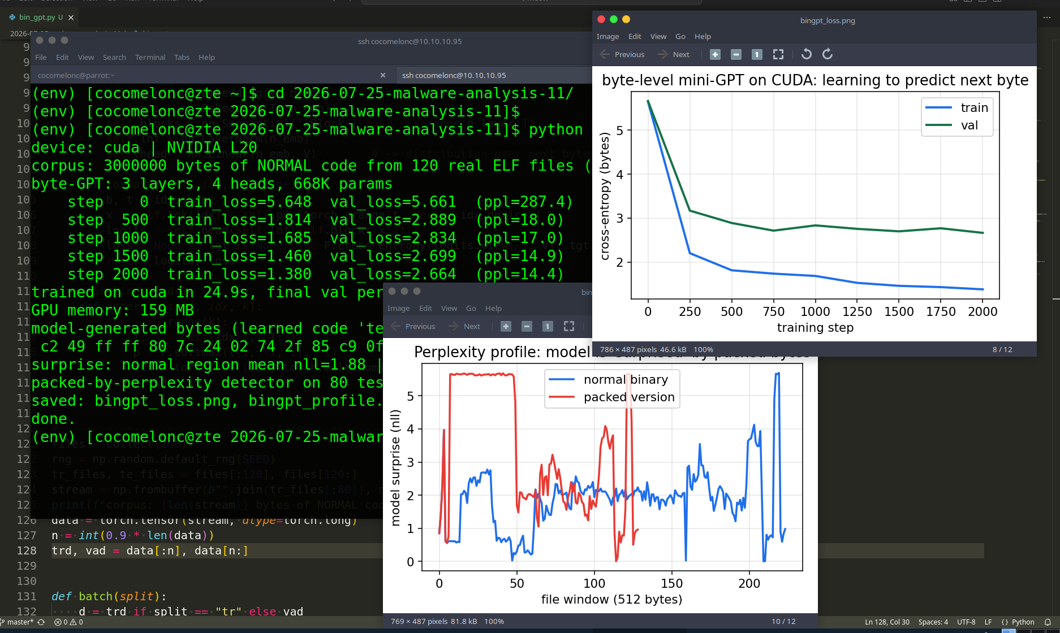
Task: Zoom out on bingpt_loss.png image
Action: 736,54
